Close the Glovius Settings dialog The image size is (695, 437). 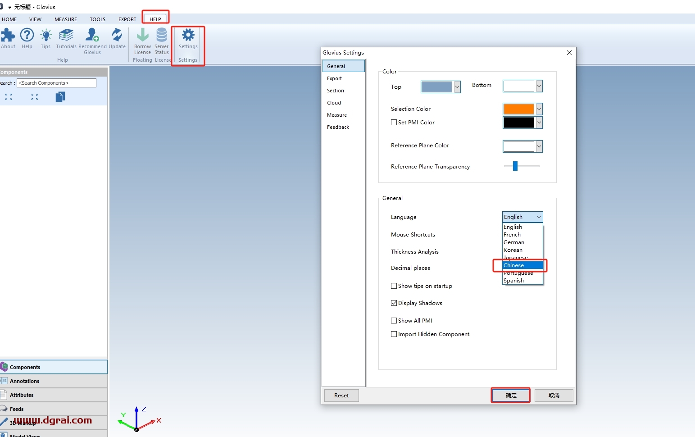pyautogui.click(x=569, y=53)
